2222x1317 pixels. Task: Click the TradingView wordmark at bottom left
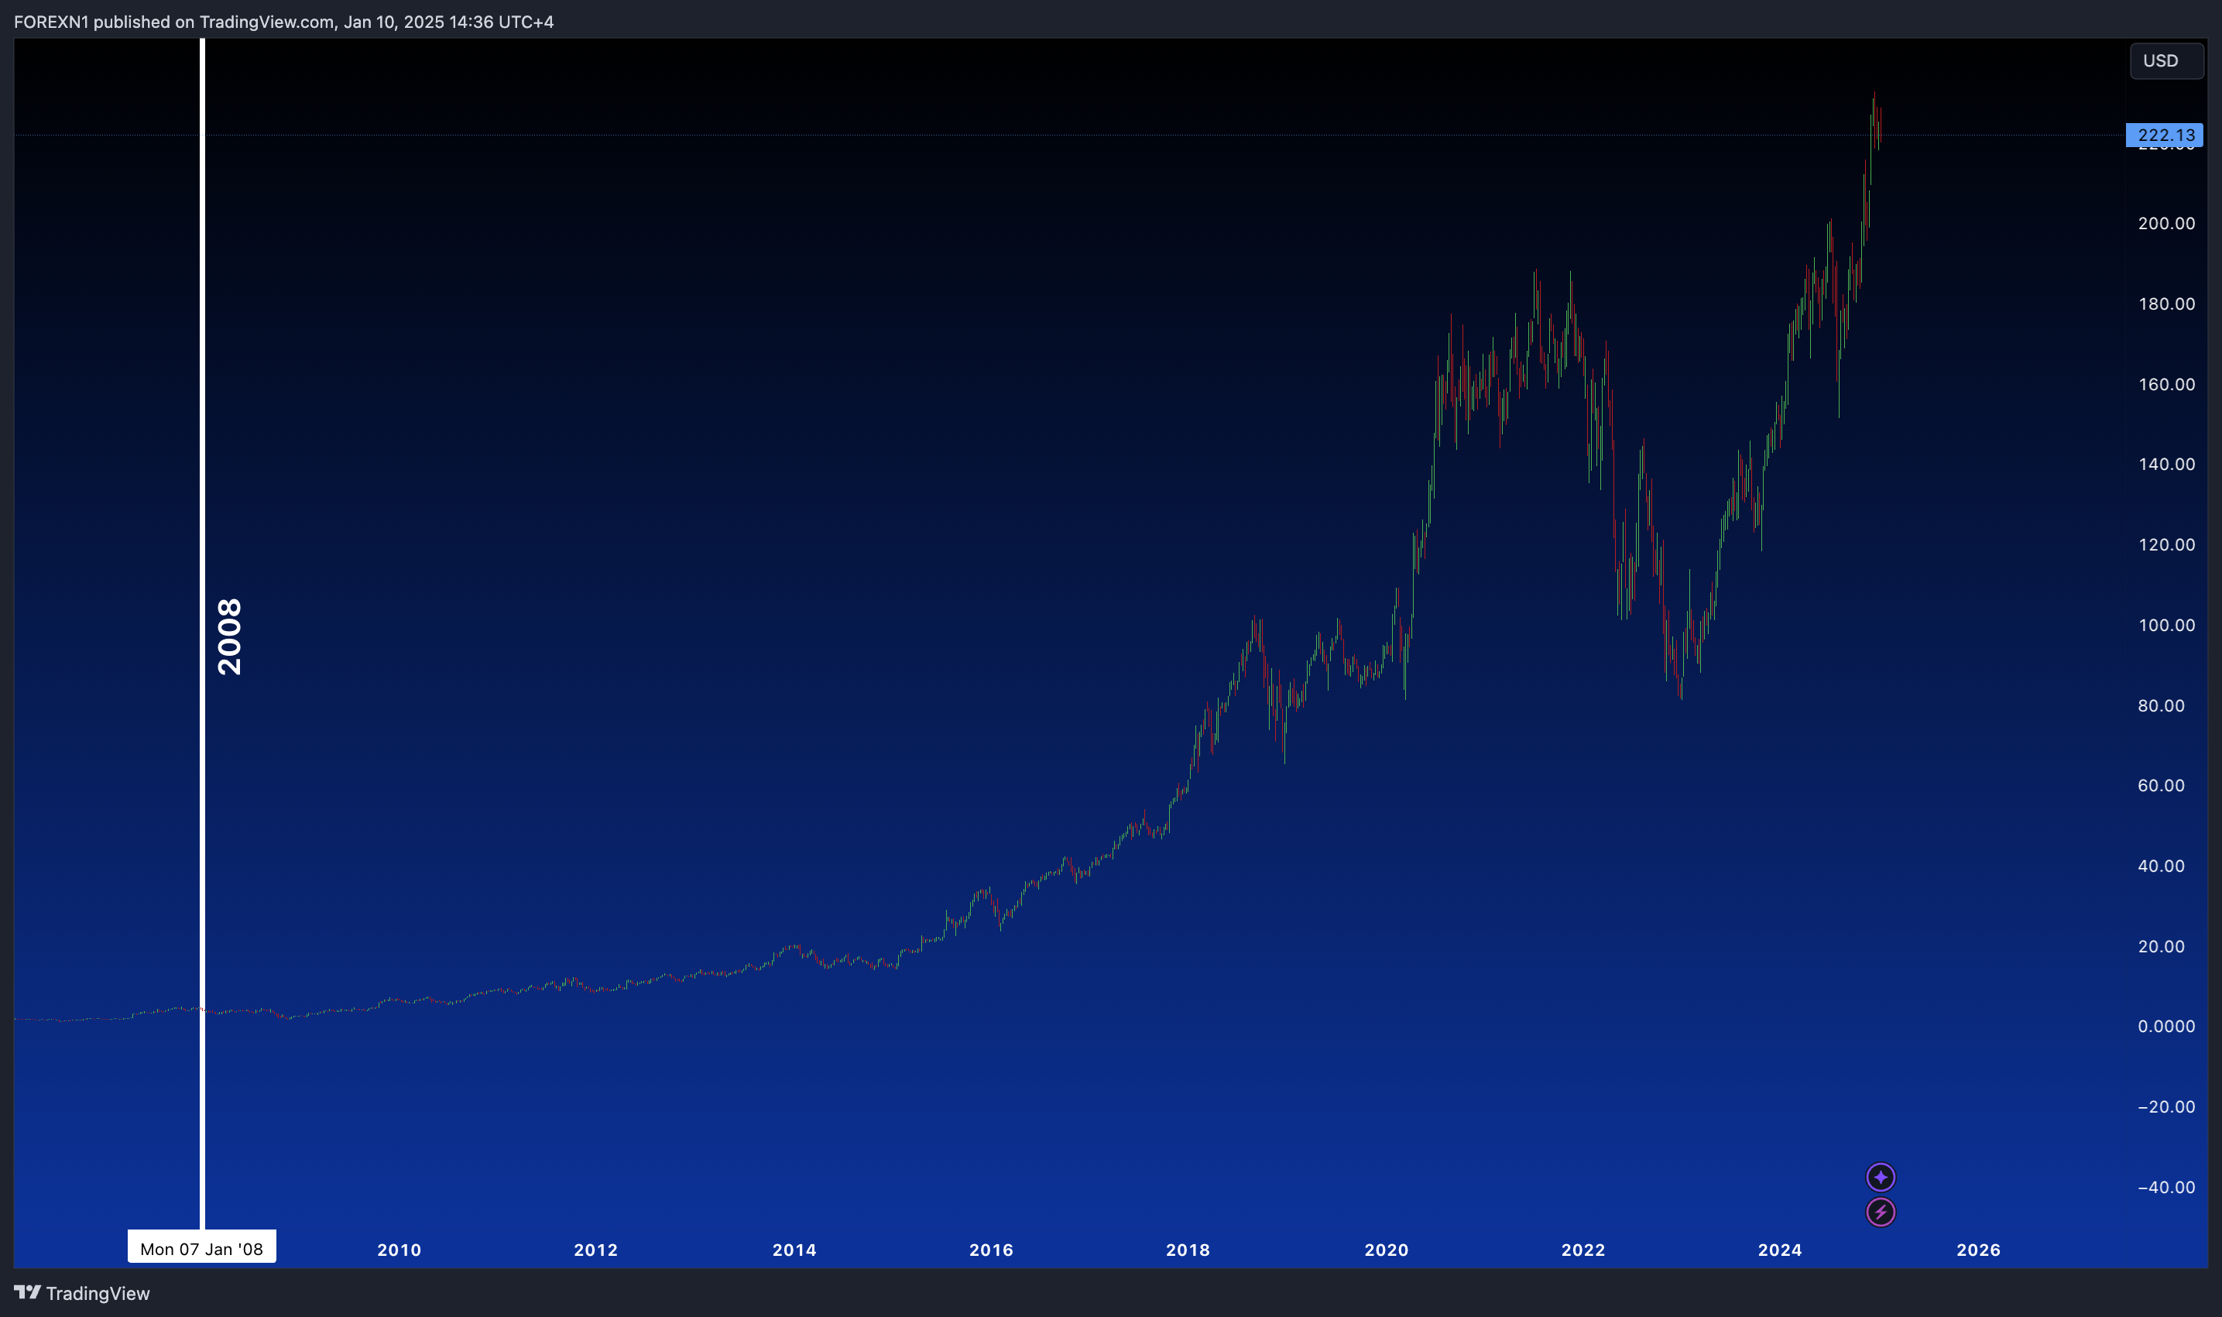click(98, 1293)
